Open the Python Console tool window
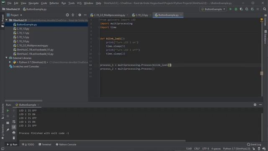This screenshot has height=151, width=268. 66,144
